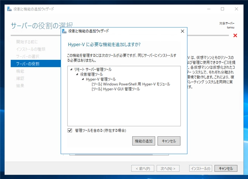Toggle 管理ツールを含める checkbox
This screenshot has height=179, width=248.
70,130
